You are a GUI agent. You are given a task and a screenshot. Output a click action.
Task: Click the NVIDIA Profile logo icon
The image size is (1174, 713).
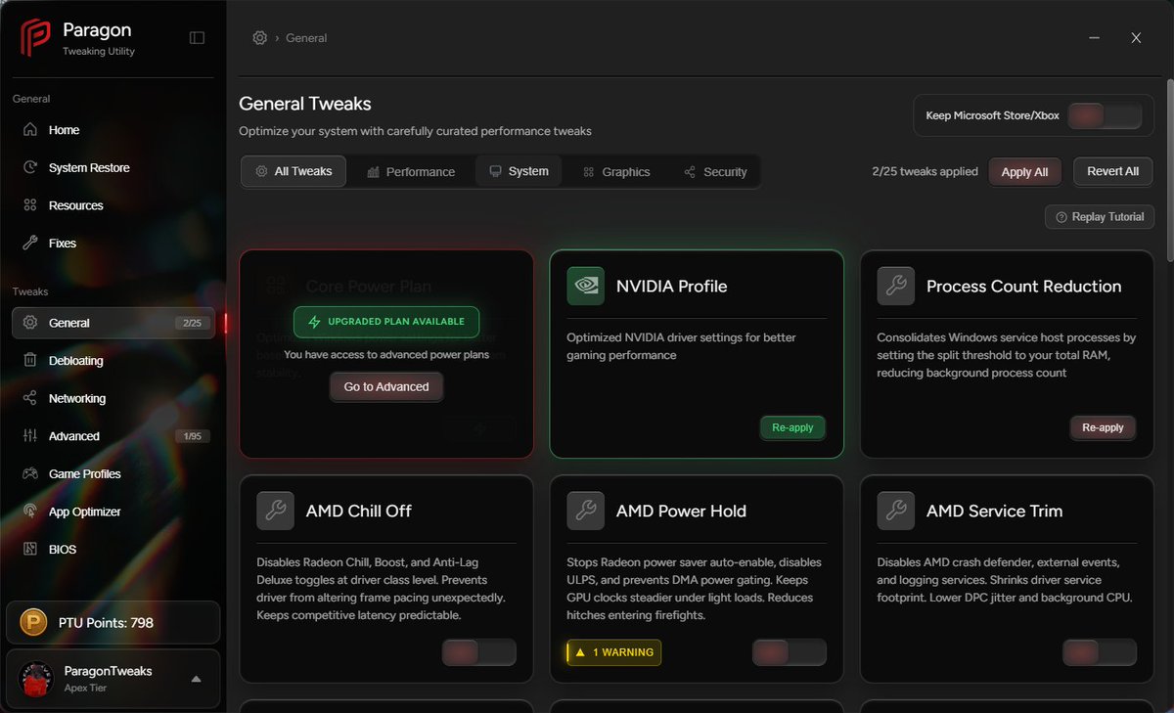point(586,286)
